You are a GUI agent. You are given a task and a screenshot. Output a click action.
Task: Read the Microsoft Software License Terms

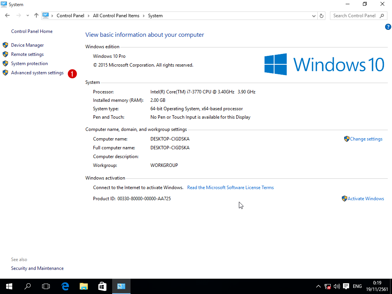(x=230, y=188)
